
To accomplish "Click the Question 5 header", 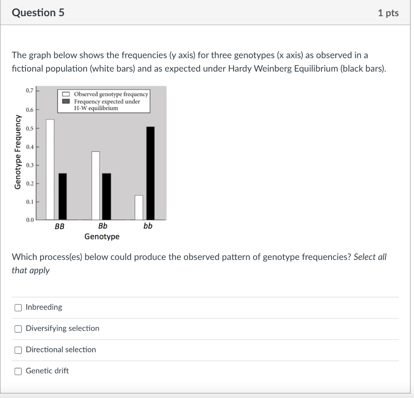I will point(38,13).
